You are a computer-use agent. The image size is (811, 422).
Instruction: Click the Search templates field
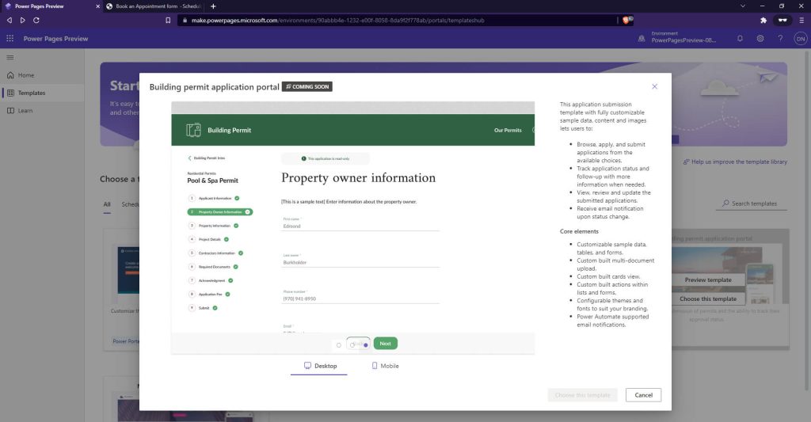click(x=751, y=203)
